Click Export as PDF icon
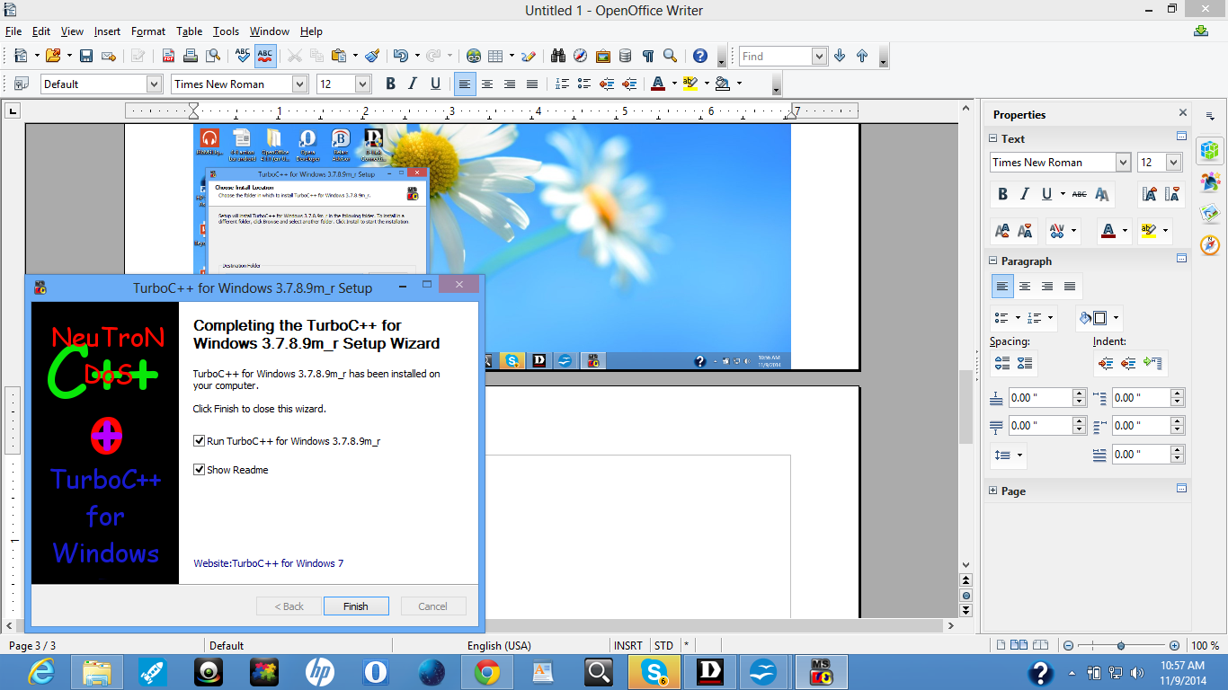This screenshot has height=690, width=1228. coord(168,56)
